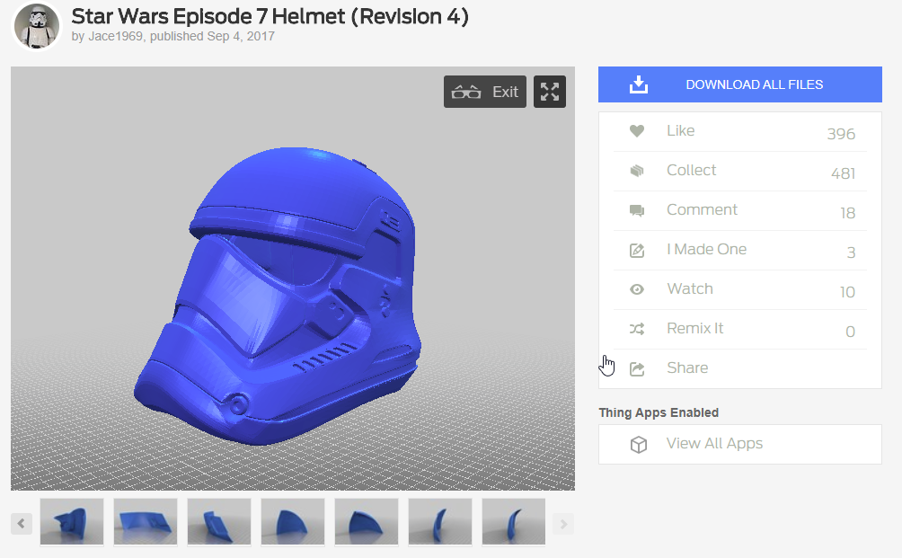Click the collect count 481
902x558 pixels.
pos(844,173)
